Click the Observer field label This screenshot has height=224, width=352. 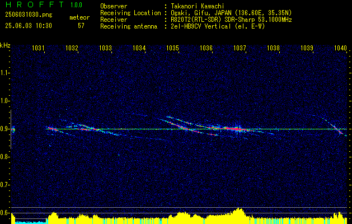114,6
